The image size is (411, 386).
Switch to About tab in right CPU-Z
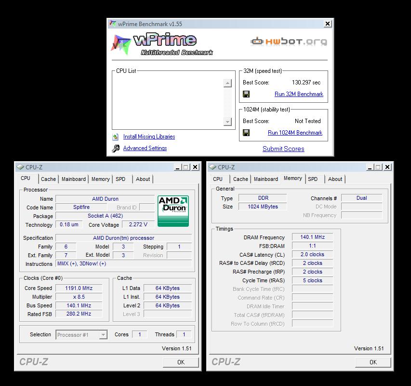(335, 179)
